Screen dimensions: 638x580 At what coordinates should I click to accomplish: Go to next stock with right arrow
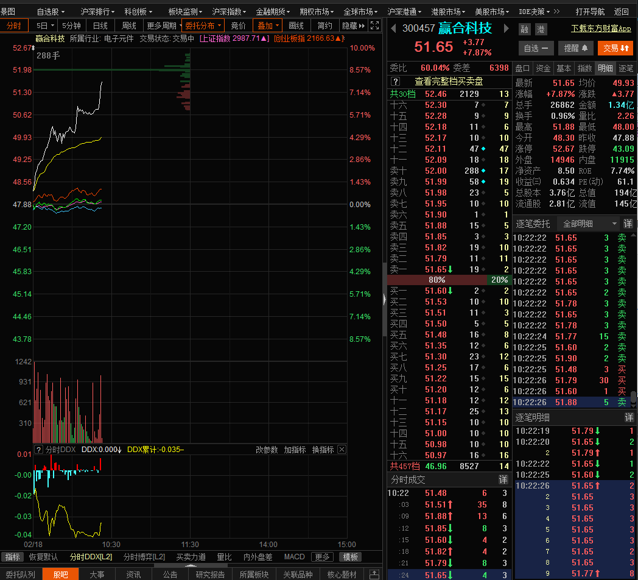[x=506, y=28]
